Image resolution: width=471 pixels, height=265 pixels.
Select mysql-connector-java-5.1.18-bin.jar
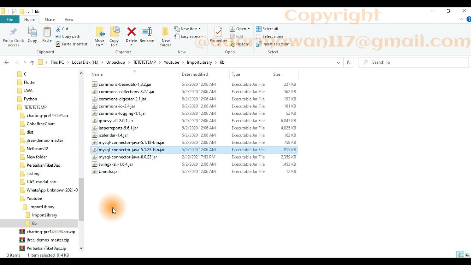pyautogui.click(x=131, y=142)
